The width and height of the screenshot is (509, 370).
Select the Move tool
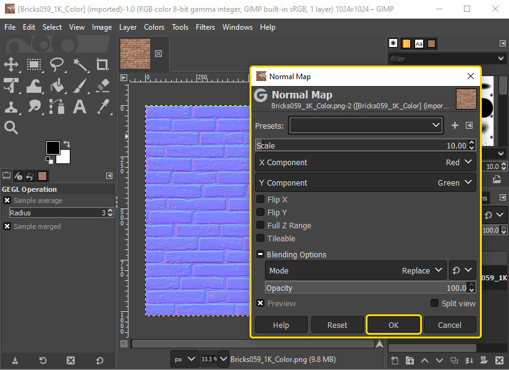[11, 64]
